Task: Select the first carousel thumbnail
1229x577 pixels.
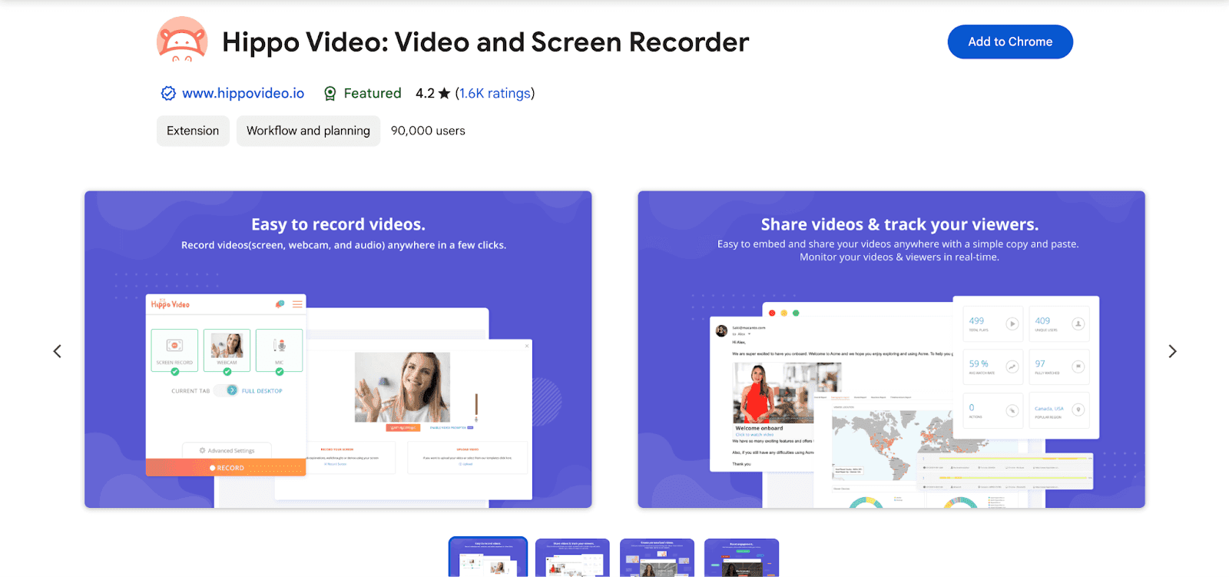Action: [x=488, y=557]
